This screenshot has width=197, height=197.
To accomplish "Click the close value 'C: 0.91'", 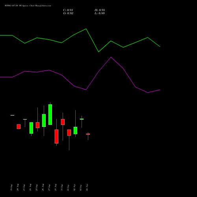I will point(68,10).
